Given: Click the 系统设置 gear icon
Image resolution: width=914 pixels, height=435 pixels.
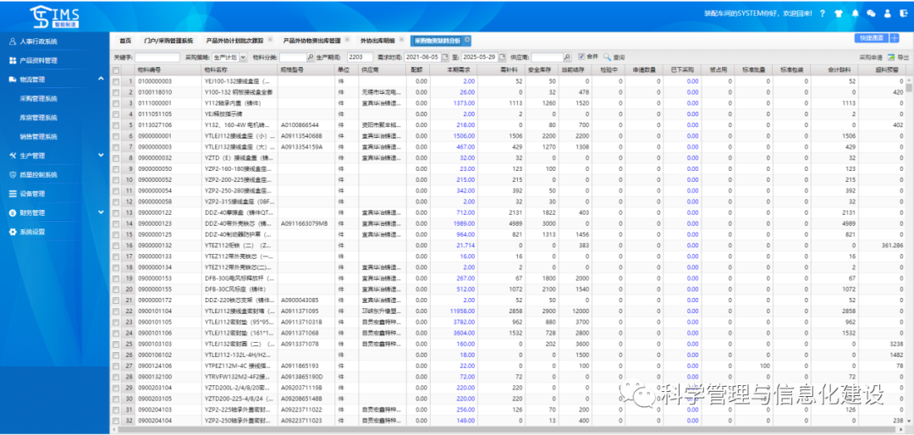Looking at the screenshot, I should [x=12, y=232].
